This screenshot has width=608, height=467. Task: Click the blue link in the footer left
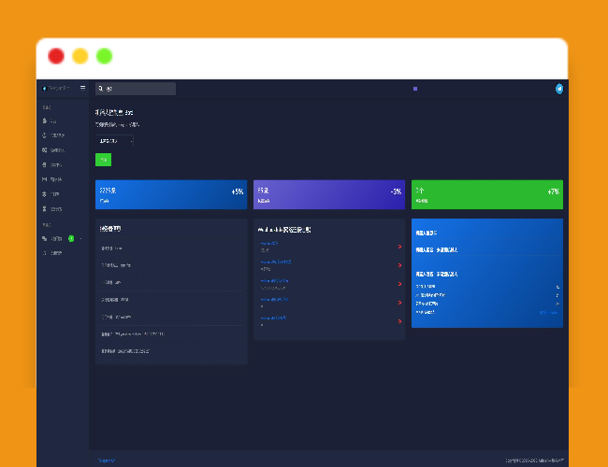click(108, 460)
